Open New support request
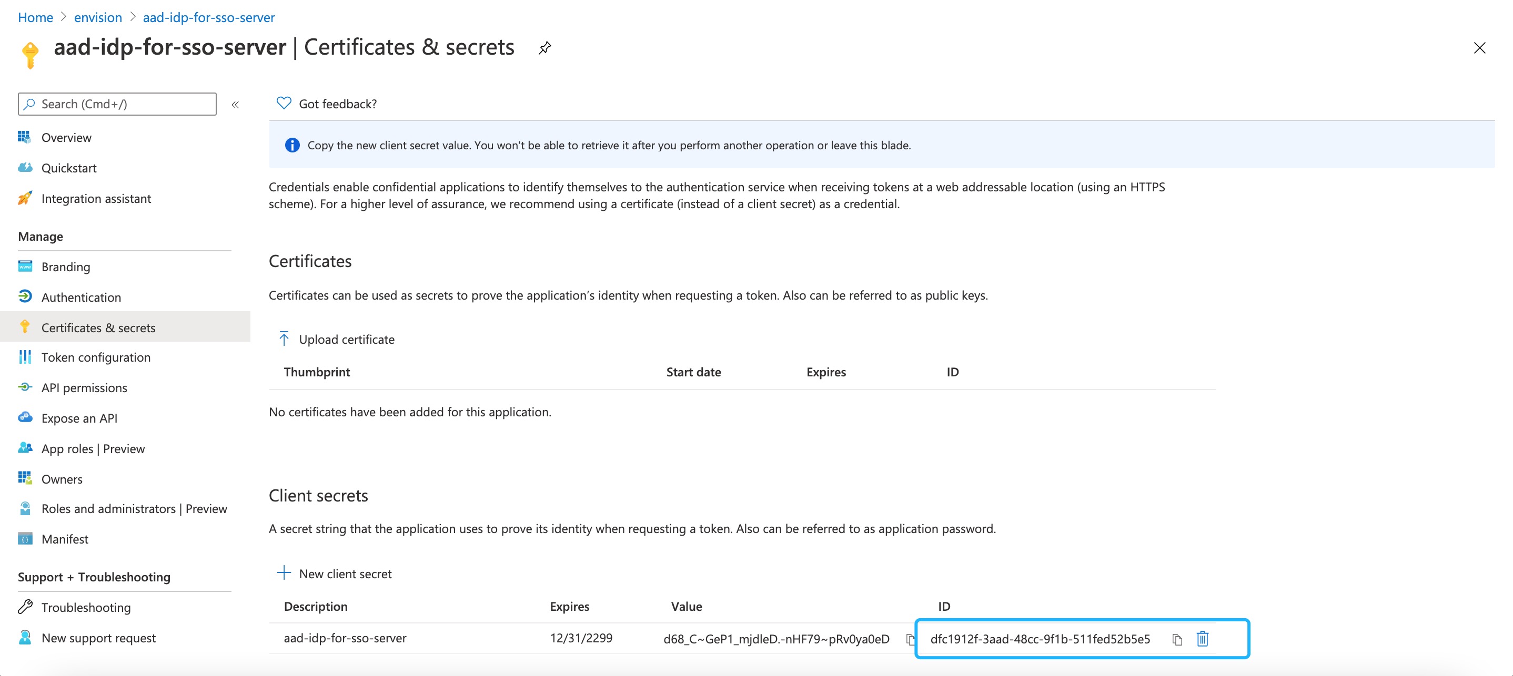Viewport: 1513px width, 676px height. point(98,637)
